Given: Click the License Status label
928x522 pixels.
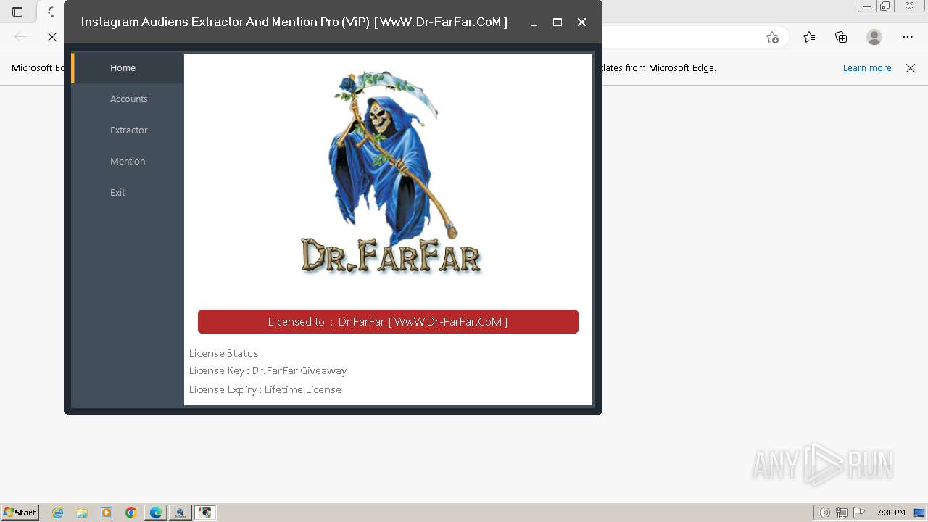Looking at the screenshot, I should click(x=224, y=353).
